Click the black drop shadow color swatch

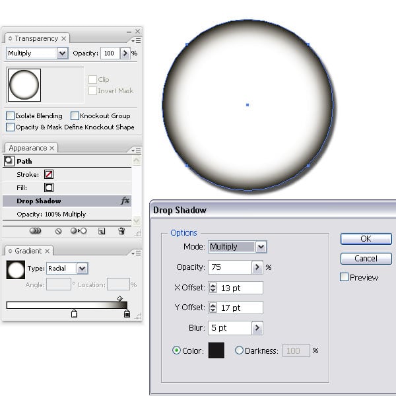pyautogui.click(x=216, y=350)
